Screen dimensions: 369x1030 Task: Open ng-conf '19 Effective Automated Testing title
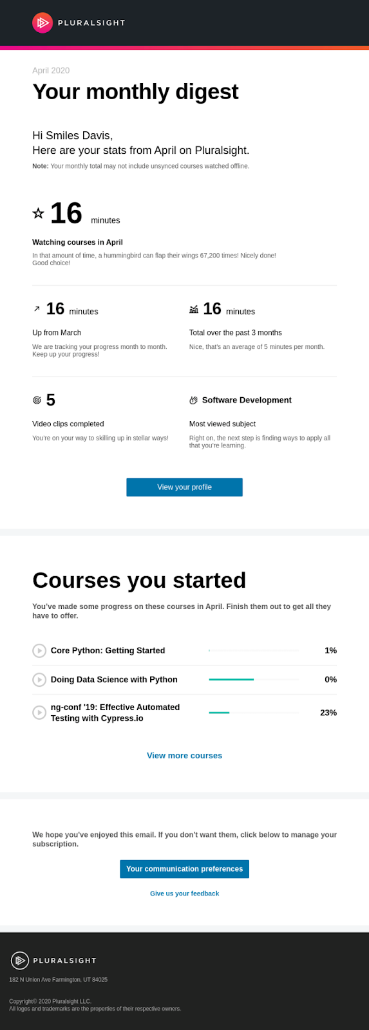click(115, 713)
